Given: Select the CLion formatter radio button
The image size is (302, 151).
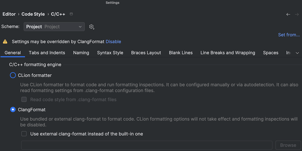Looking at the screenshot, I should click(13, 75).
